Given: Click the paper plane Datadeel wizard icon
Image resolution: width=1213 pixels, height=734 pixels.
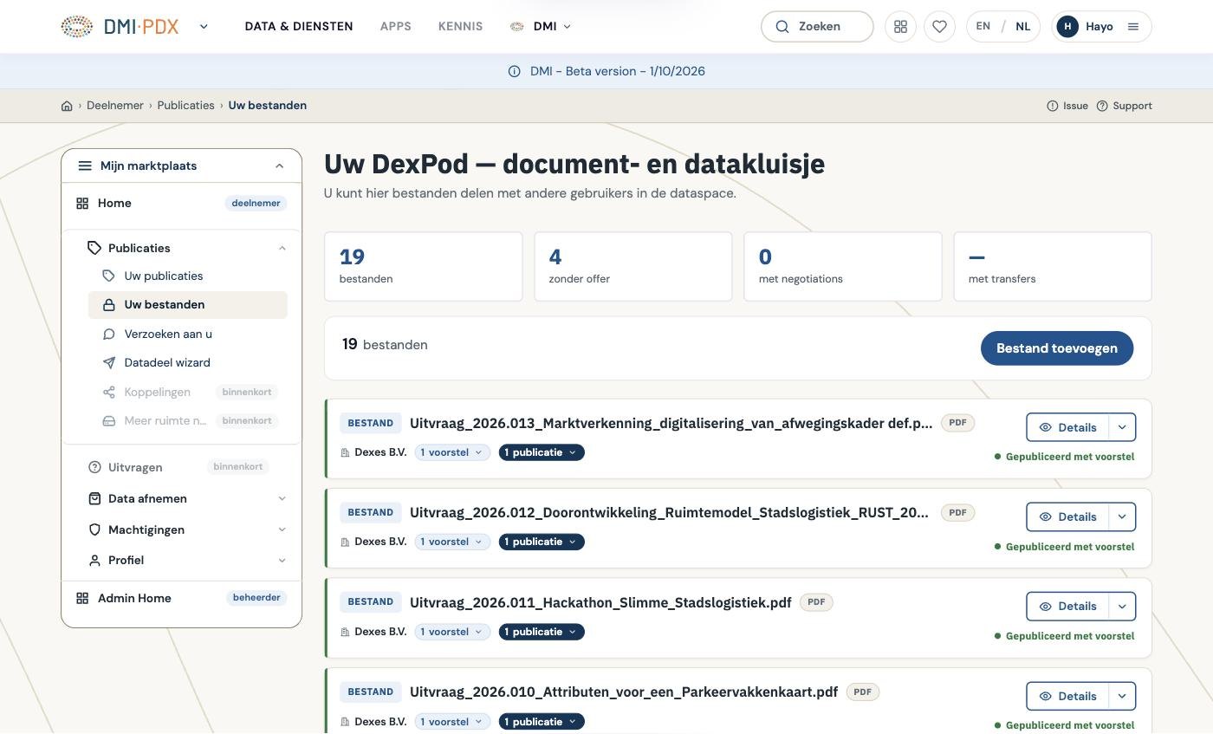Looking at the screenshot, I should (x=109, y=363).
